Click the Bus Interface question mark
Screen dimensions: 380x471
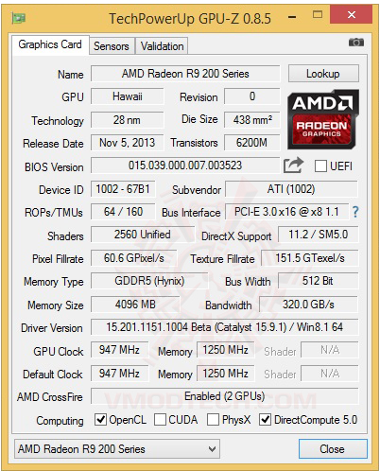coord(355,212)
